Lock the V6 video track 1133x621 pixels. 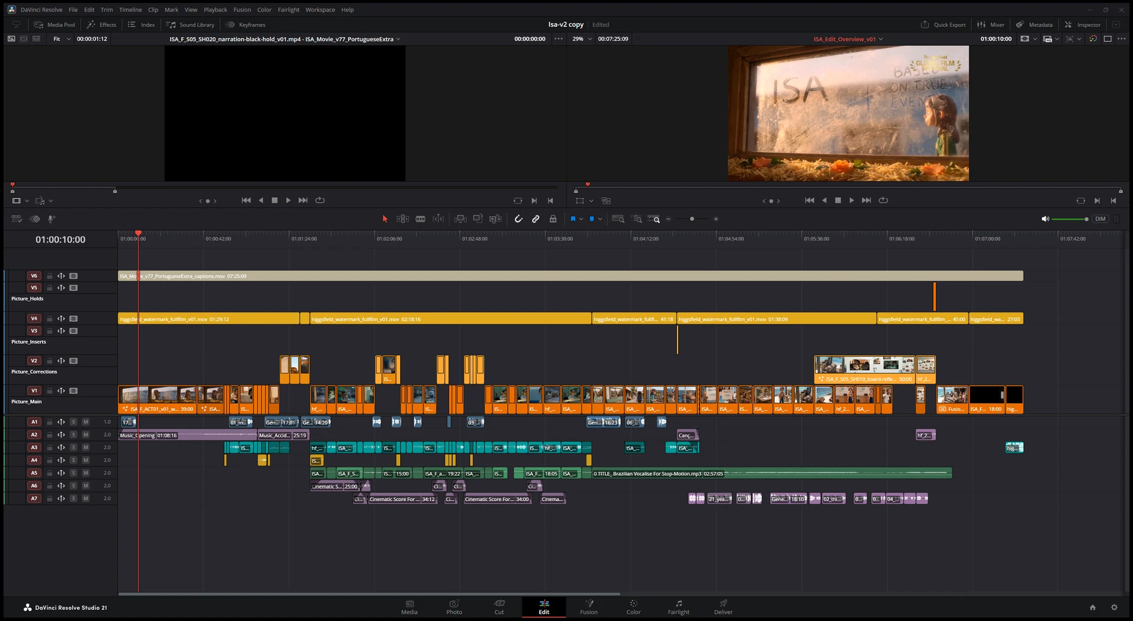pyautogui.click(x=50, y=276)
